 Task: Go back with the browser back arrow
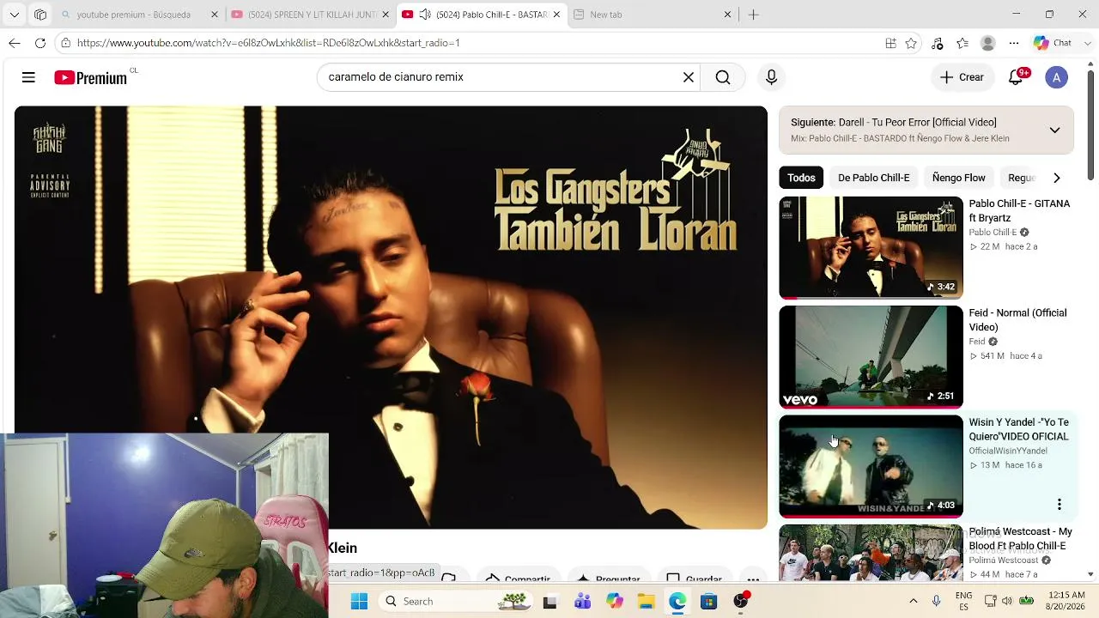[15, 43]
